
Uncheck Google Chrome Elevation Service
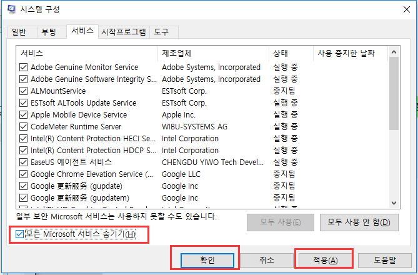(24, 174)
